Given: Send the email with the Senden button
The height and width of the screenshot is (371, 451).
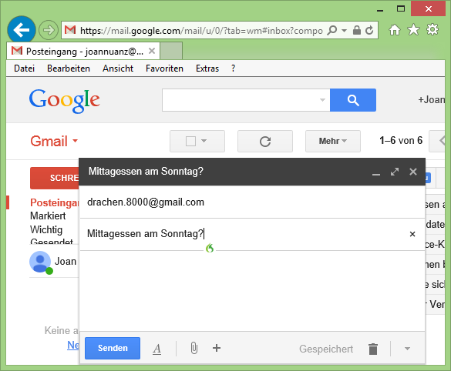Looking at the screenshot, I should [113, 348].
